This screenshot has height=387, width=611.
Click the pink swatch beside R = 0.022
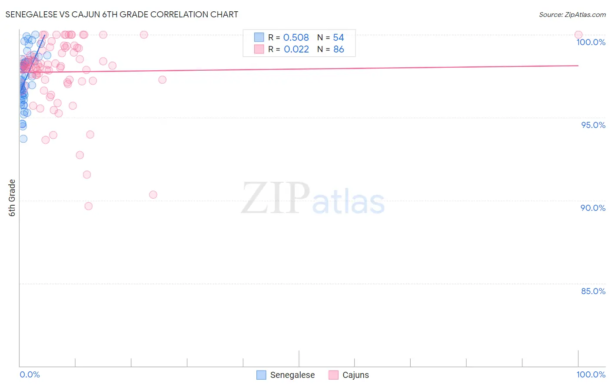[259, 49]
